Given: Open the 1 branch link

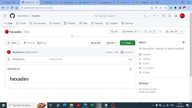Looking at the screenshot, I should click(x=29, y=43).
